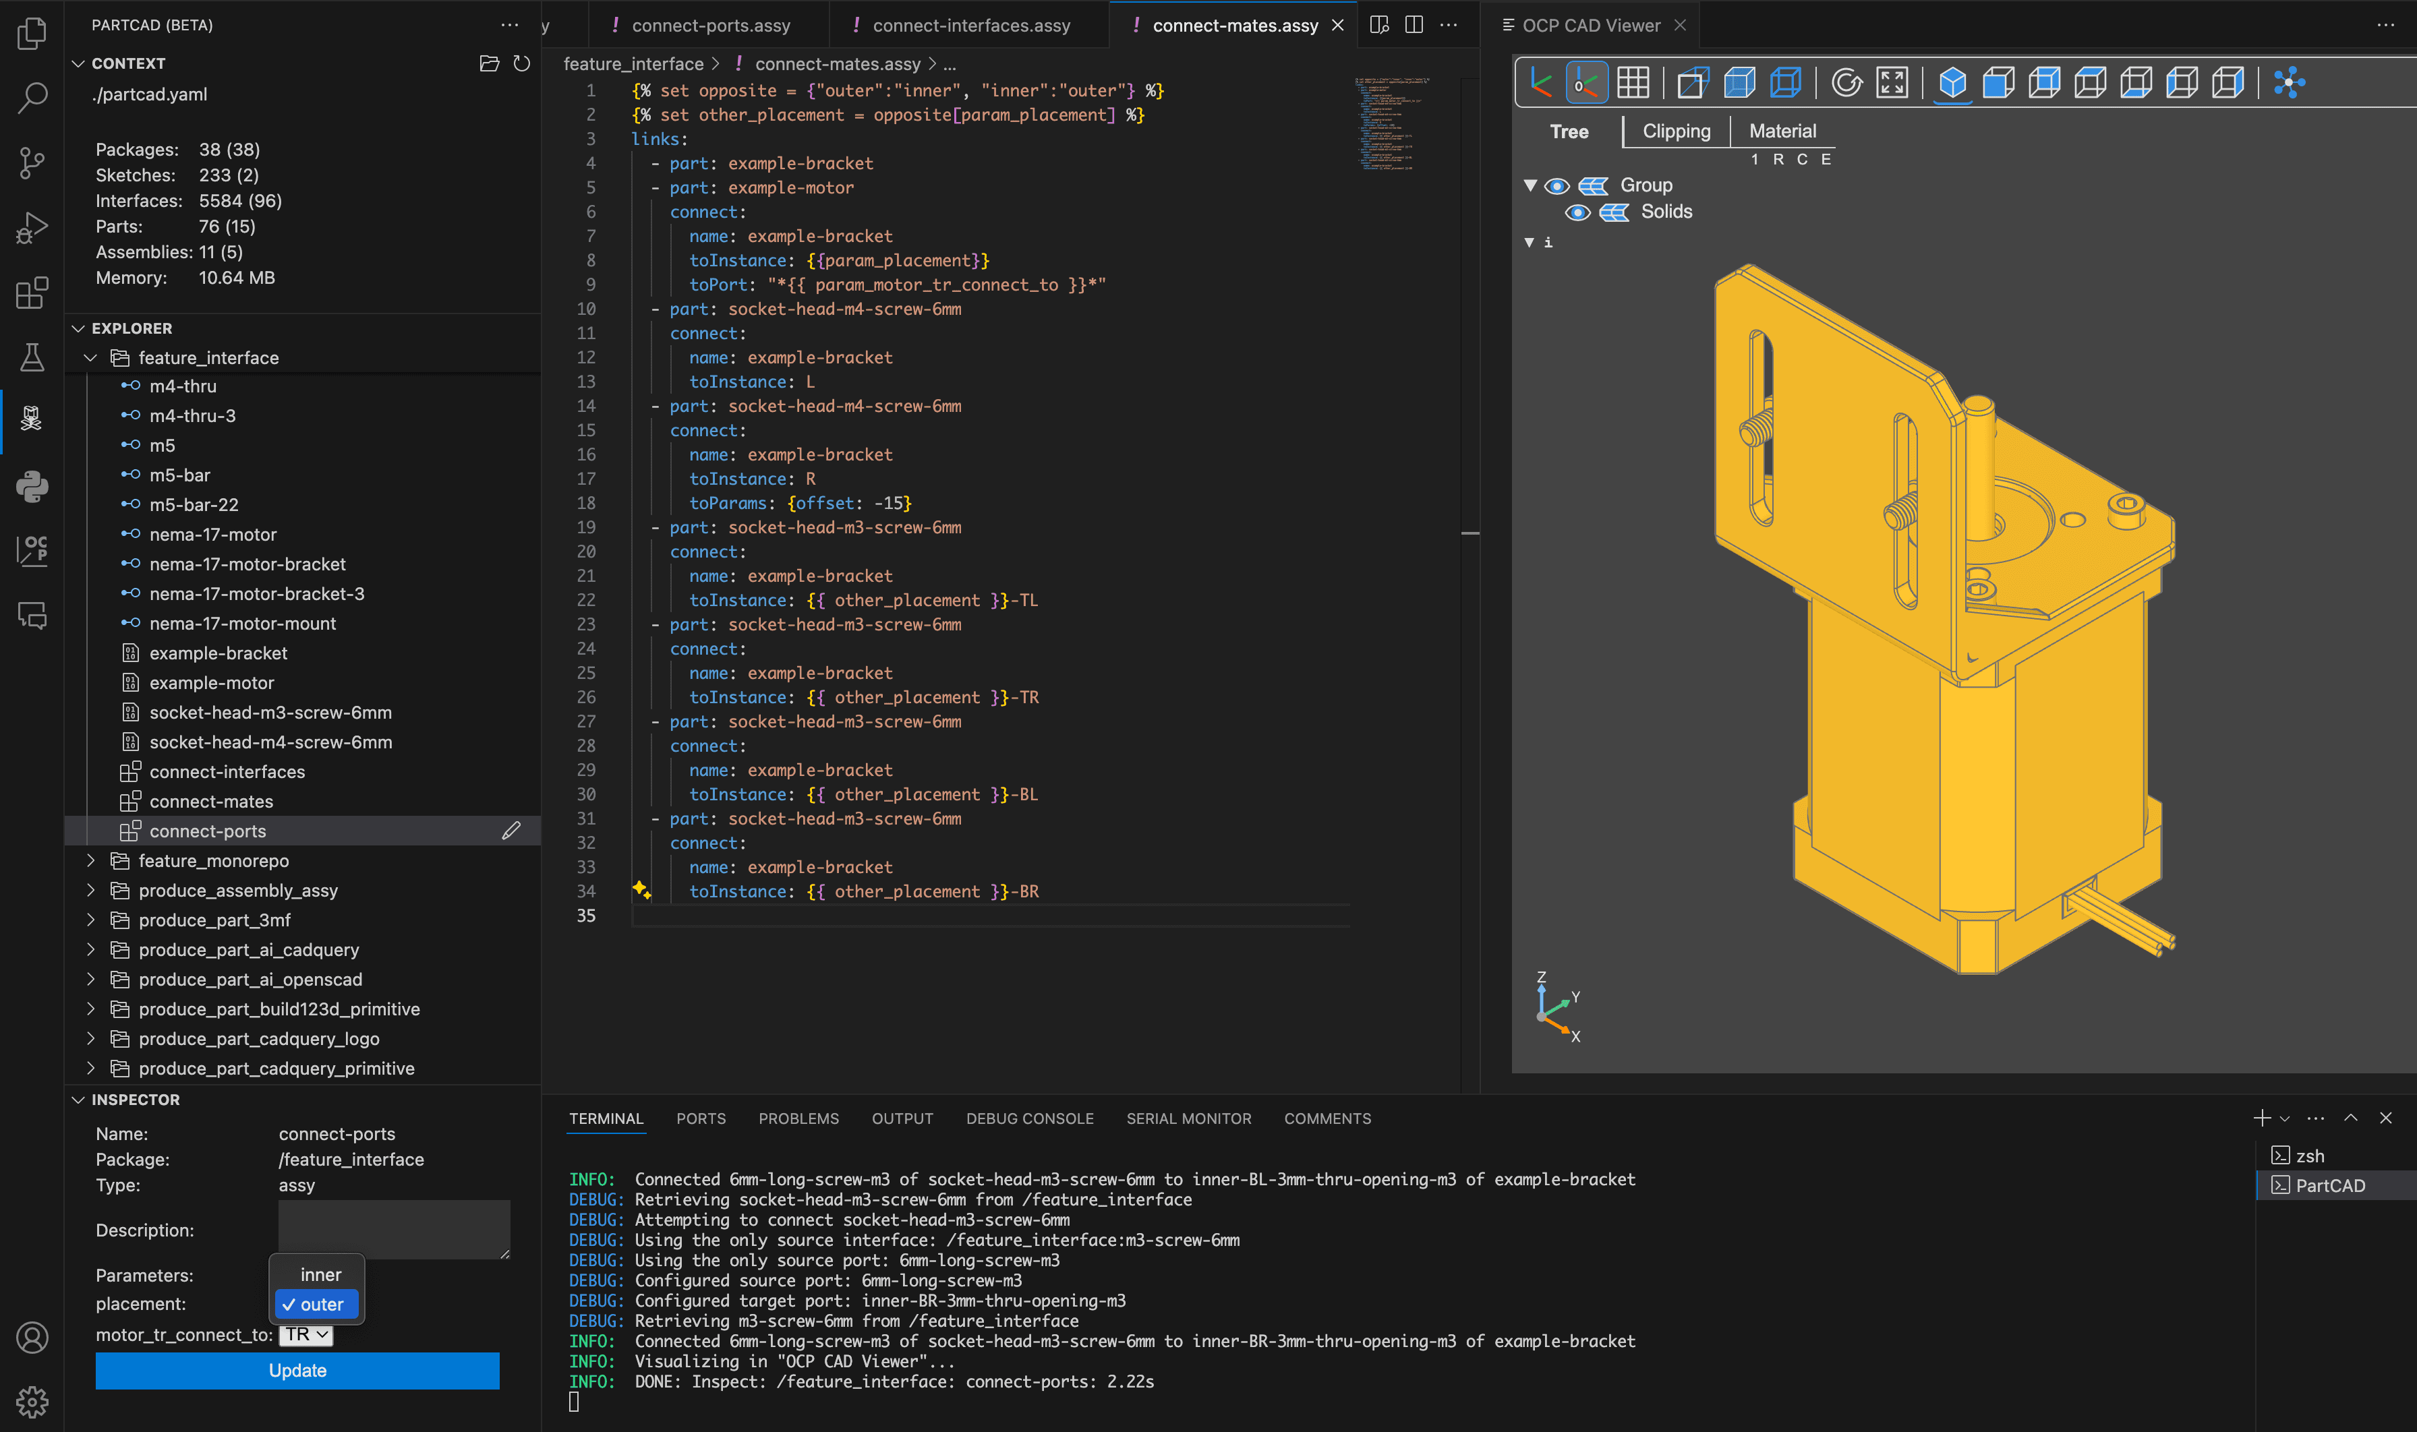Switch to perspective camera view icon
The image size is (2417, 1432).
click(1693, 83)
